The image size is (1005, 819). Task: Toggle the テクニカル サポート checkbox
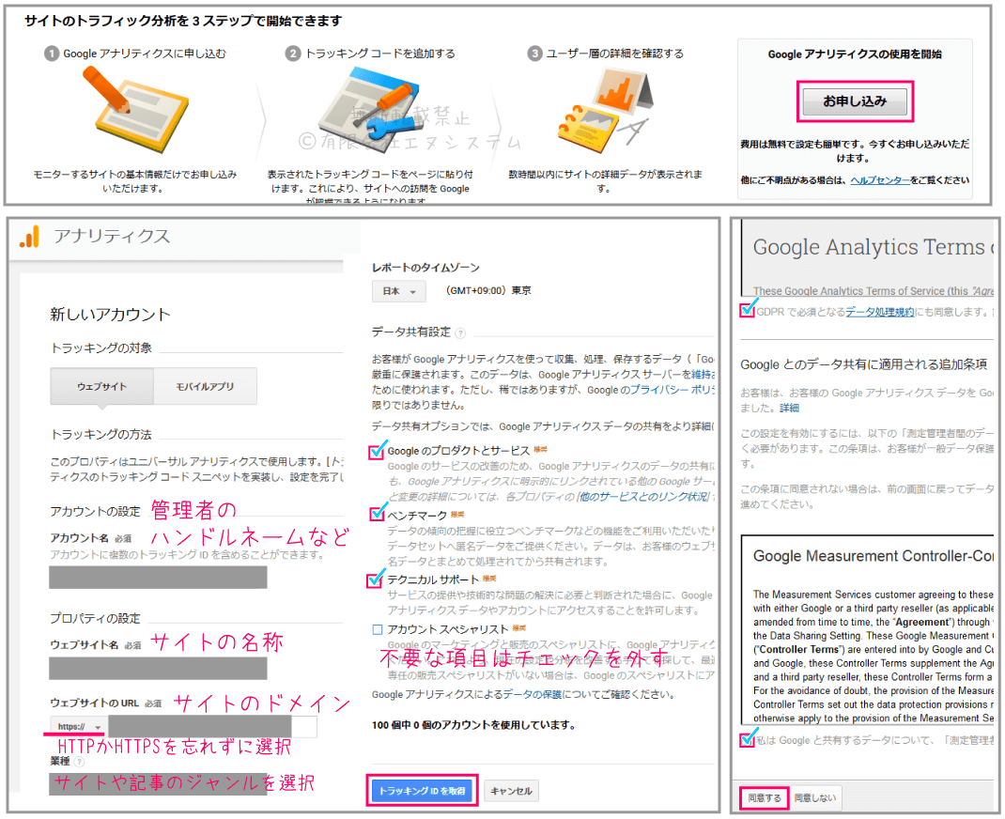pos(375,579)
